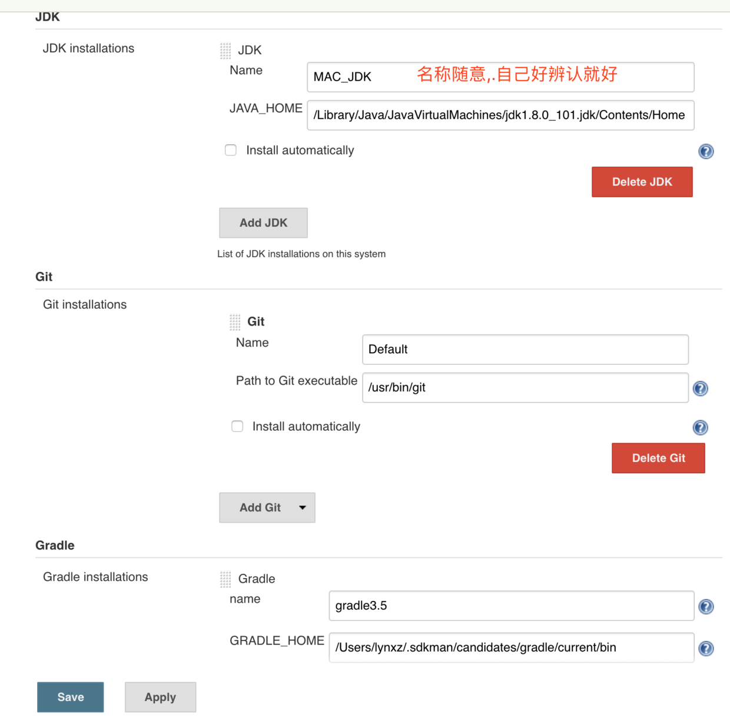Click the 'Gradle installations' label

pos(95,577)
